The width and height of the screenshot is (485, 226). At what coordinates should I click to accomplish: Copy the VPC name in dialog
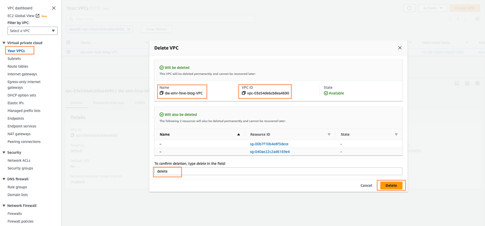[162, 93]
